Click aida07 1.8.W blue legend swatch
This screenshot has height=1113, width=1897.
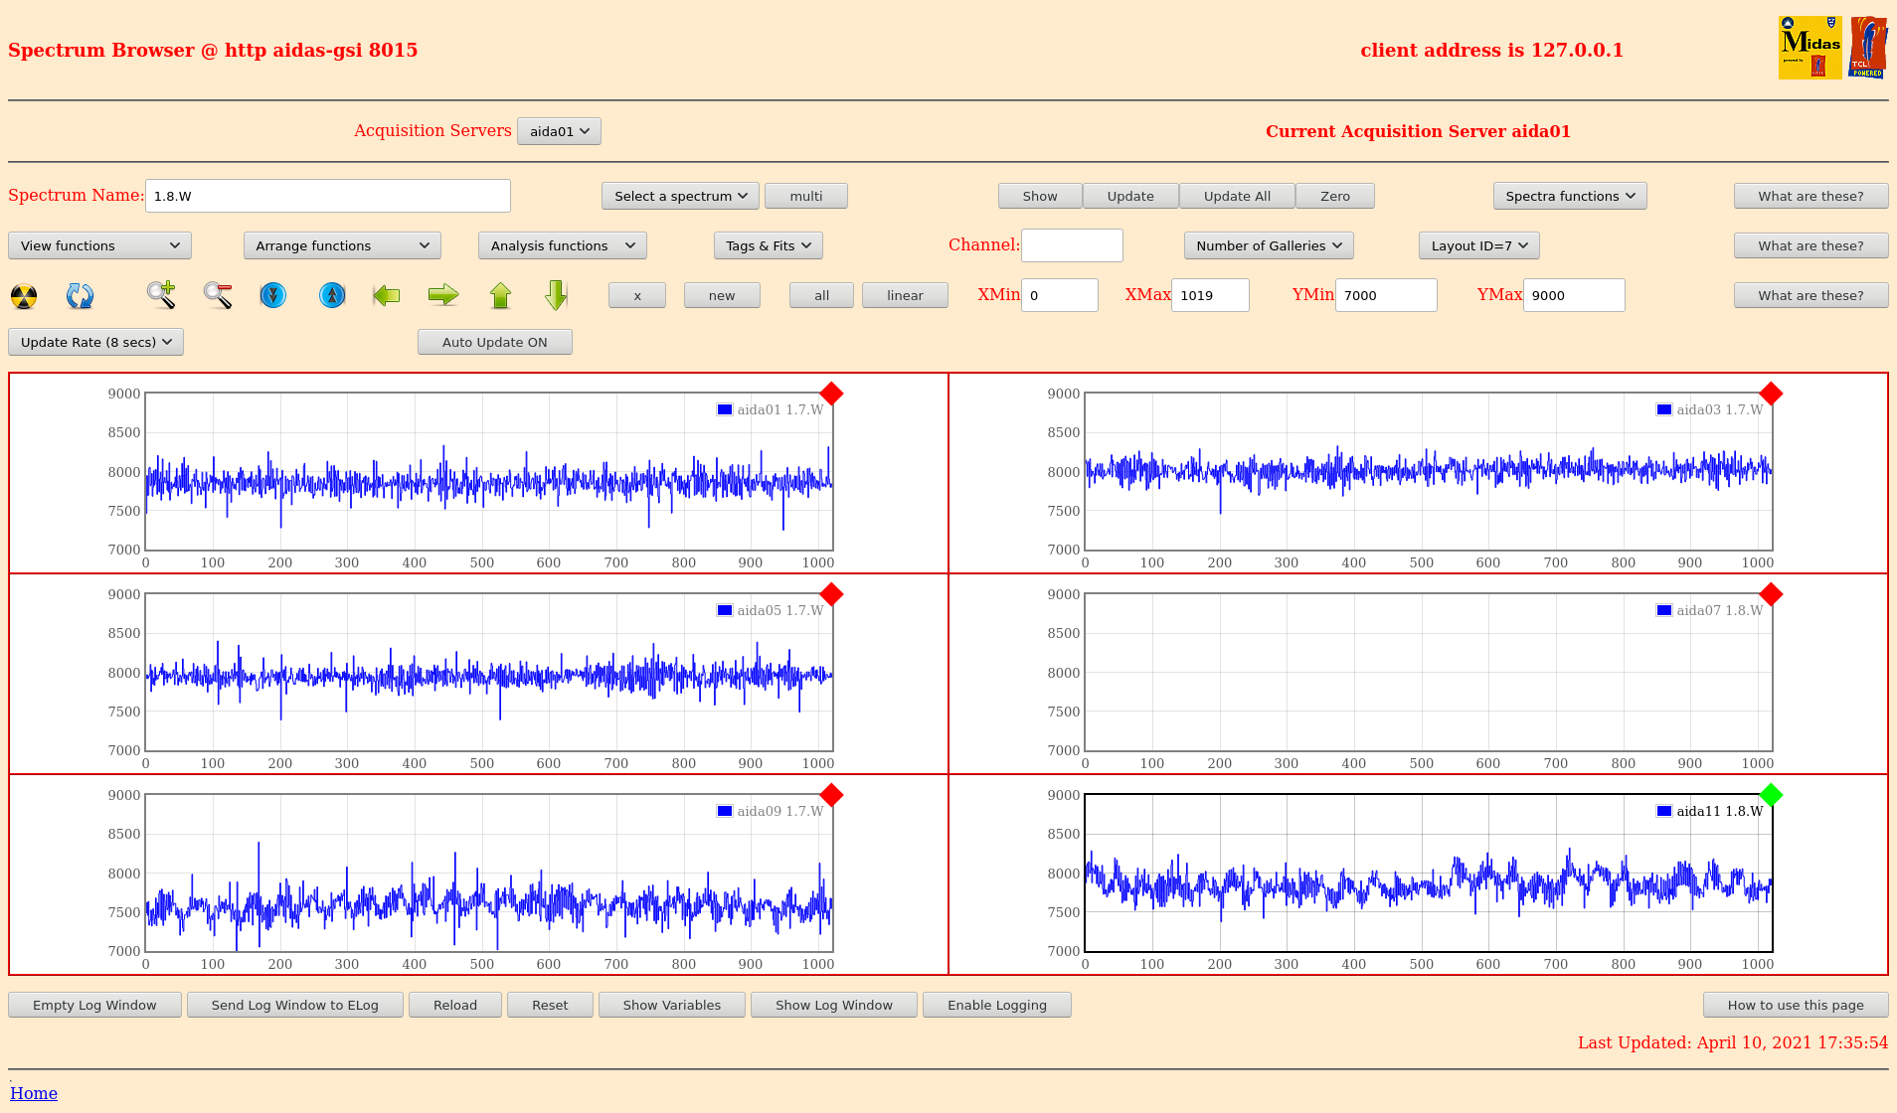1664,610
